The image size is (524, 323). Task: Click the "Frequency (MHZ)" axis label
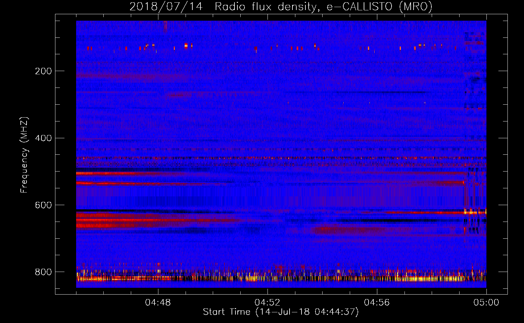tap(24, 155)
